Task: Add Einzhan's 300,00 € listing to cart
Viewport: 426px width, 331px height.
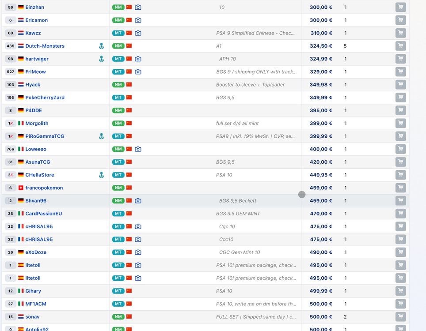Action: [x=400, y=7]
